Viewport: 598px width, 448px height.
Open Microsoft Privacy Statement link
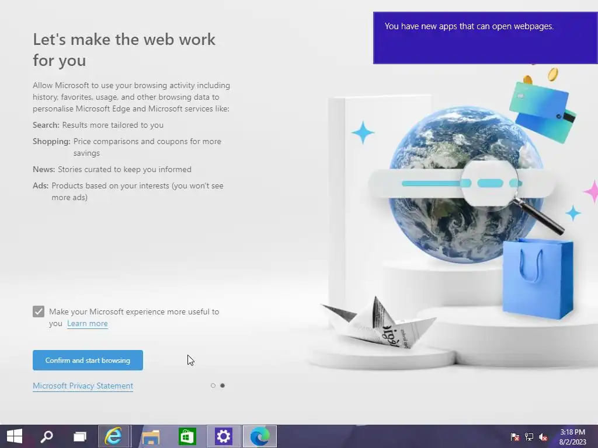(83, 386)
